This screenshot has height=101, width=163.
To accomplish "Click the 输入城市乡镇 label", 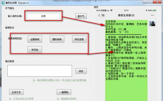I will pyautogui.click(x=15, y=16).
